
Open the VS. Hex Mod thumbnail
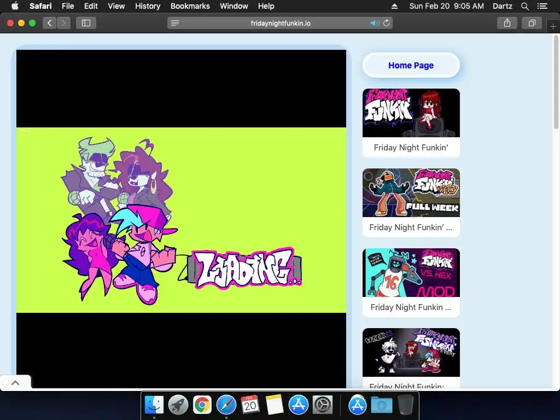[x=411, y=272]
